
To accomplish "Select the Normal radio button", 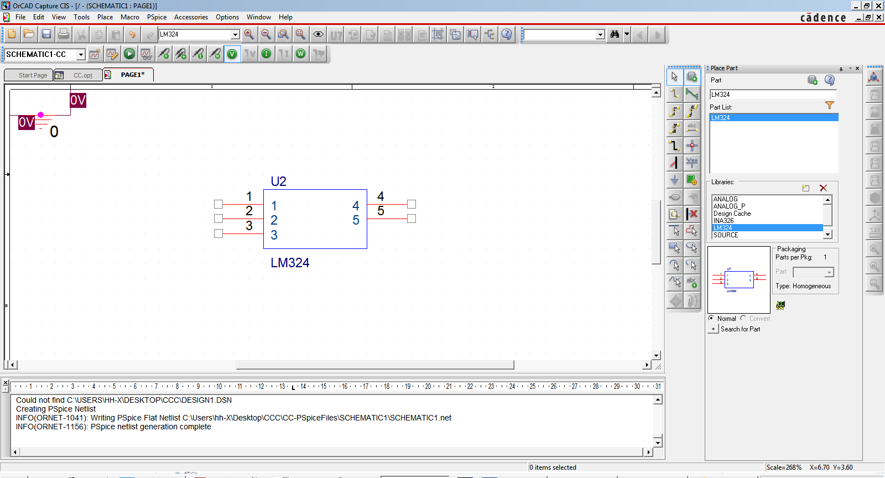I will (711, 318).
